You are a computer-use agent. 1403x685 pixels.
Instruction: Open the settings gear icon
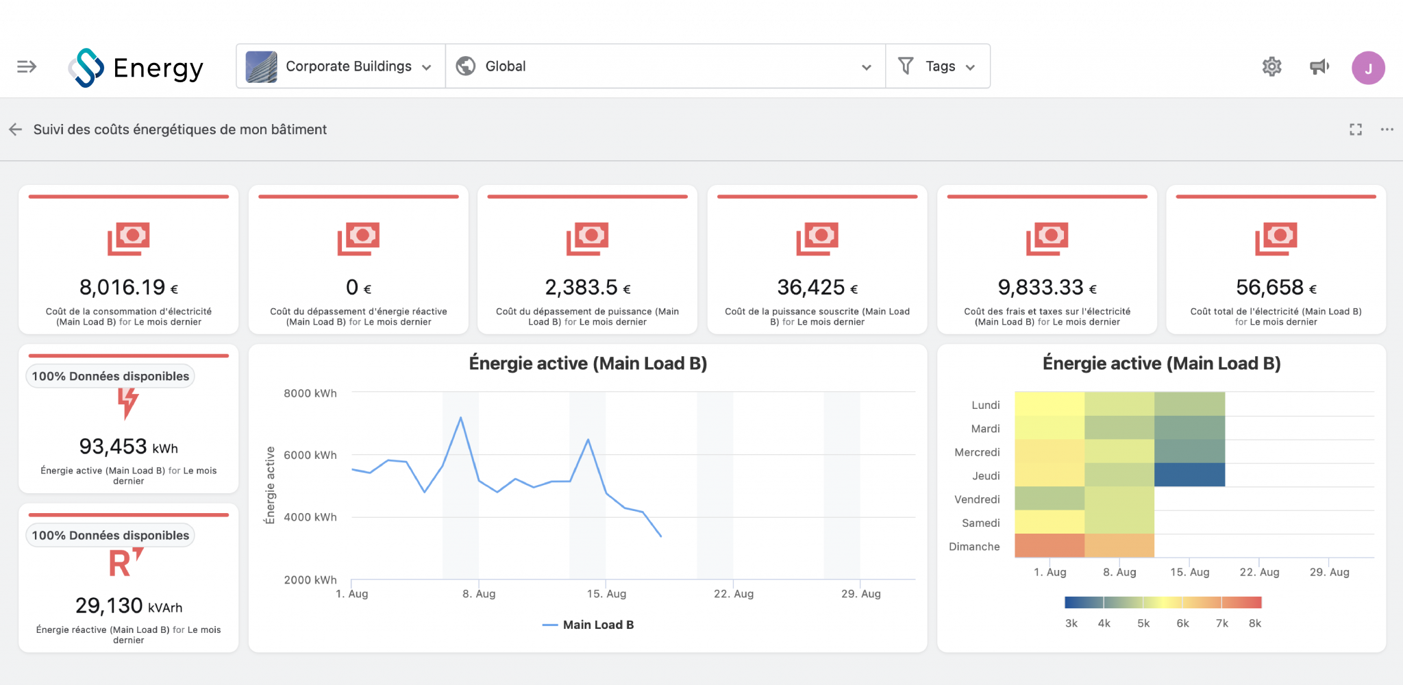1272,66
